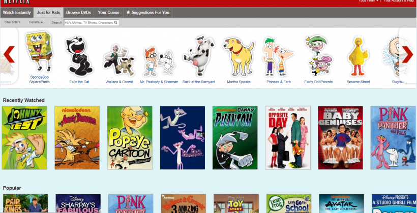Click the Big Bird Sesame Street image

tap(358, 56)
